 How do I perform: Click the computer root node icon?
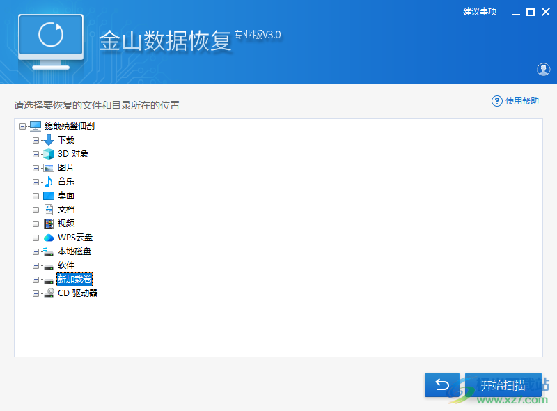[x=36, y=126]
